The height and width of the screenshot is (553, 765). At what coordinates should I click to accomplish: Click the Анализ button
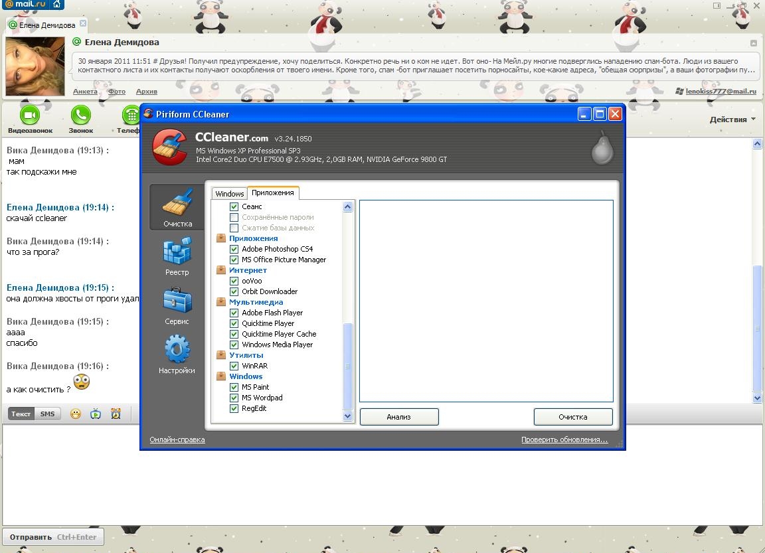point(399,417)
